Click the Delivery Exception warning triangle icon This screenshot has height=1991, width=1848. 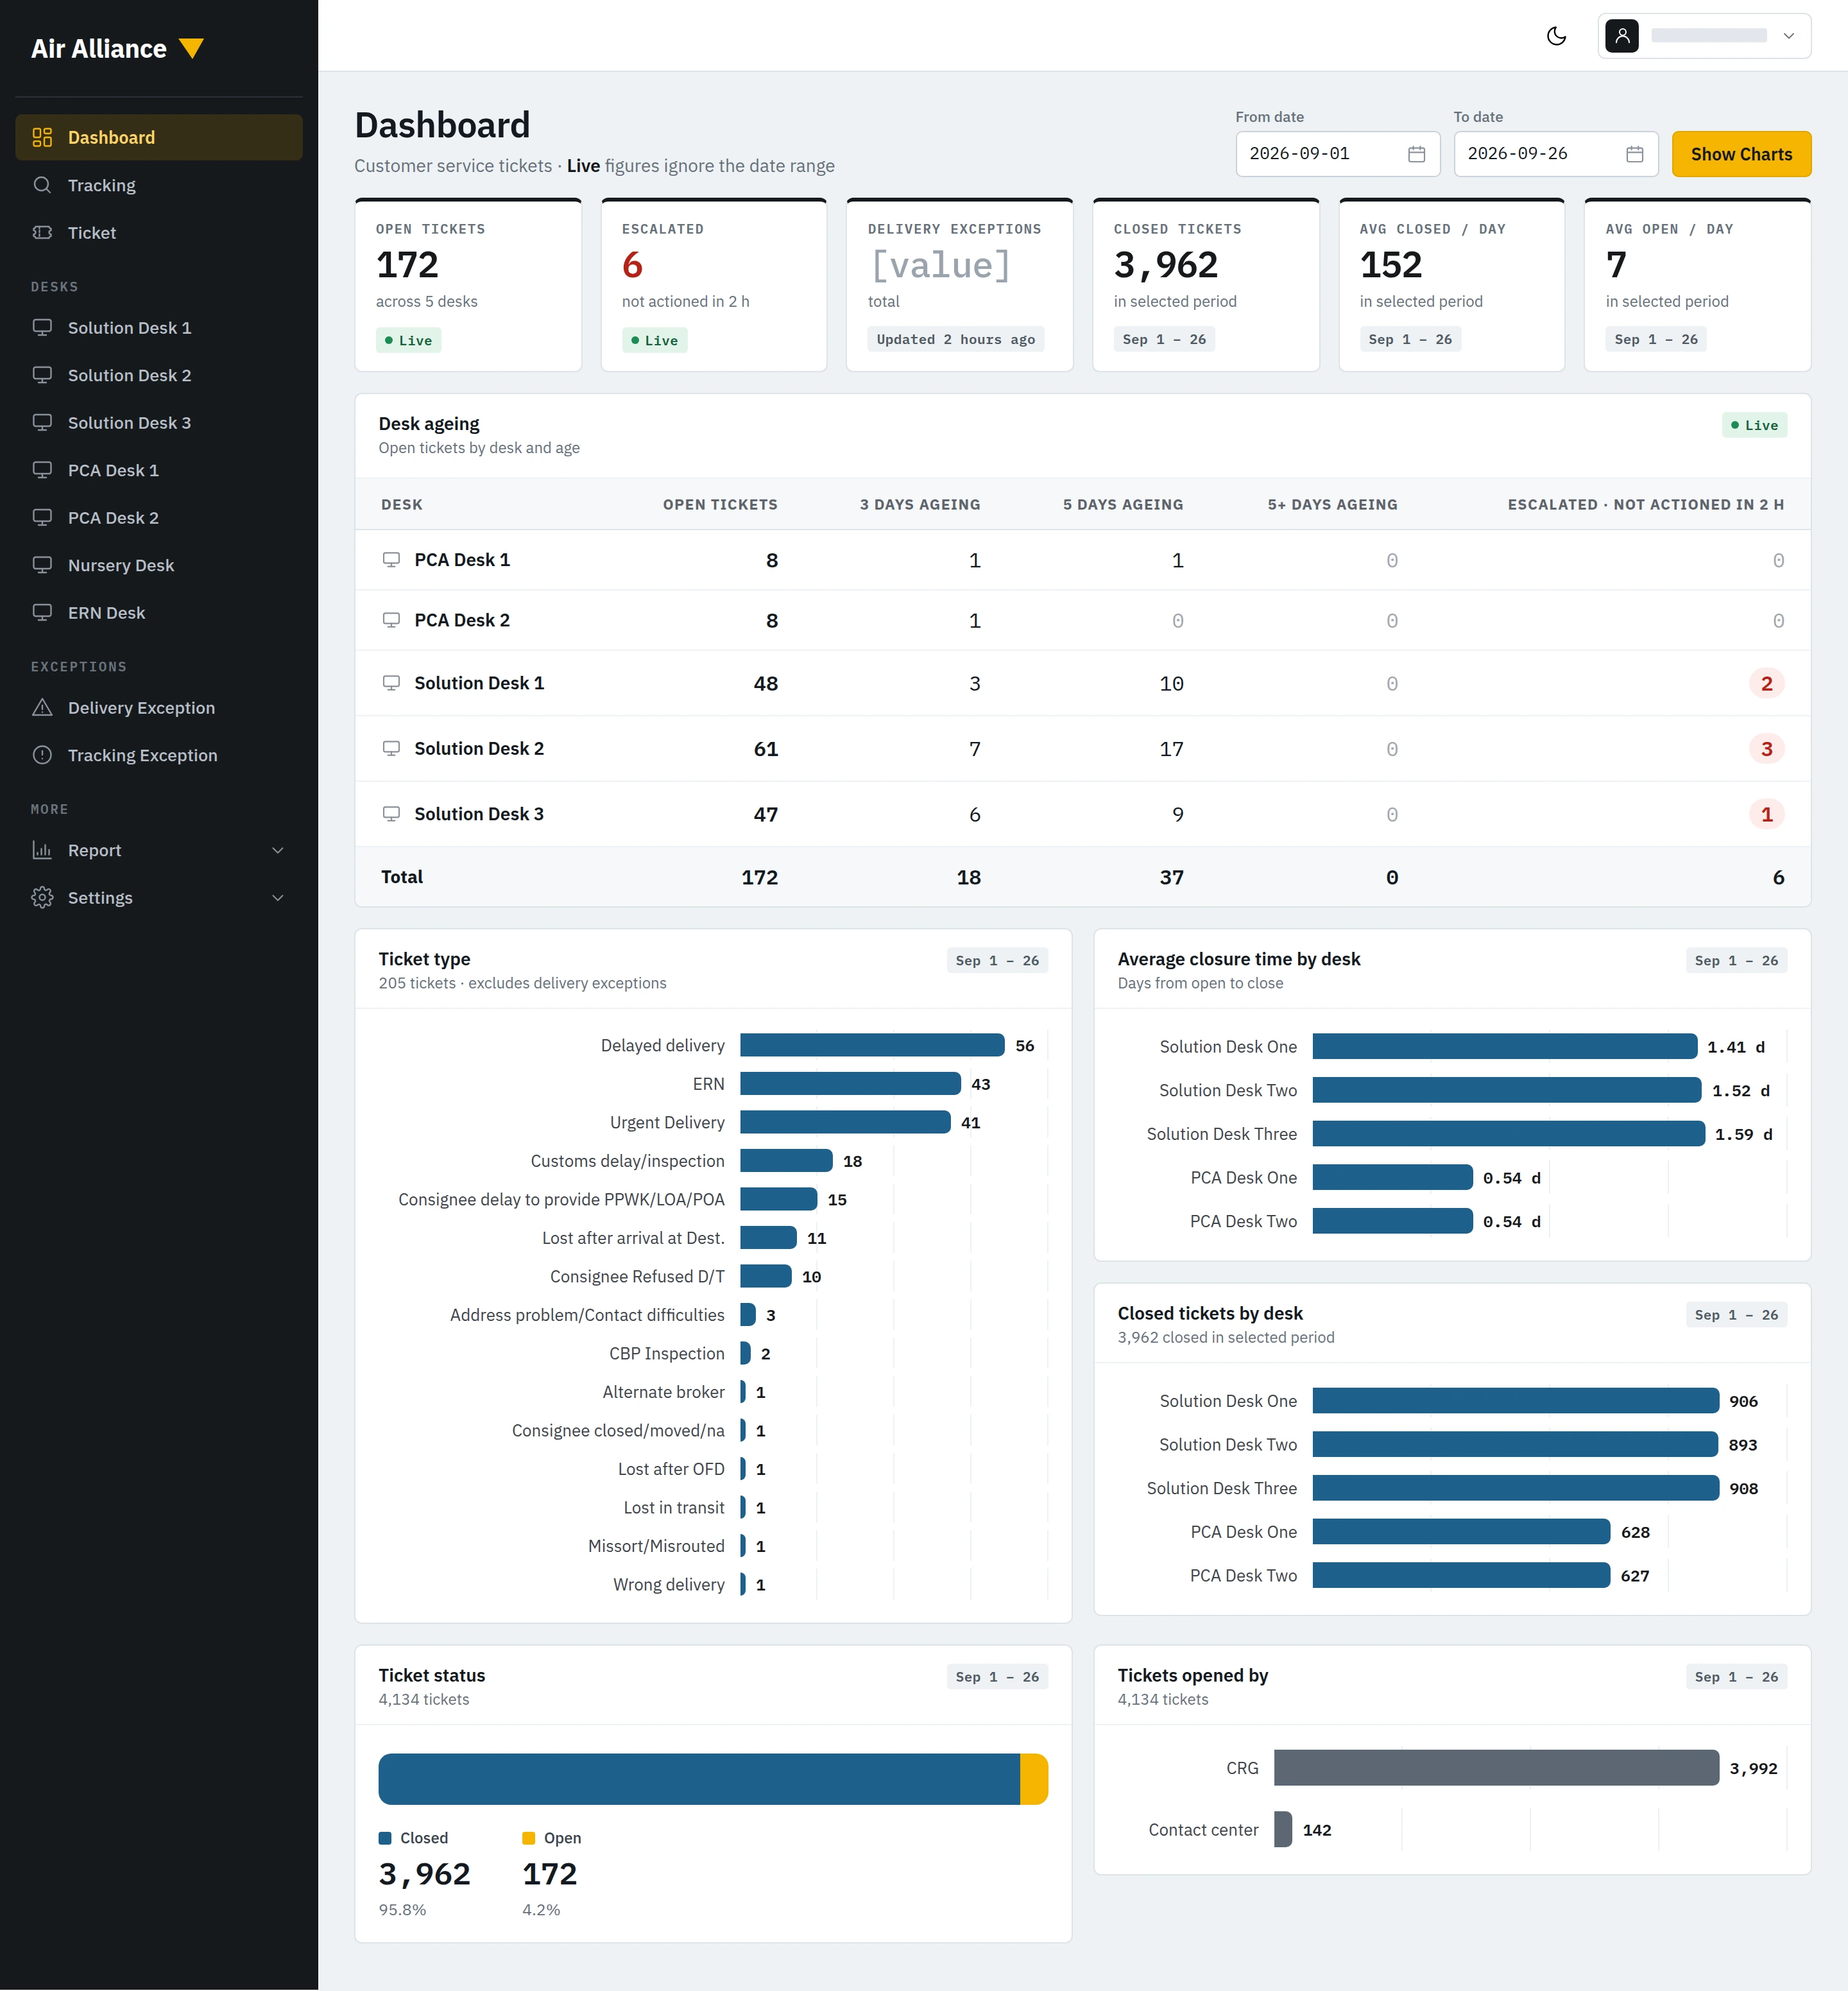42,707
